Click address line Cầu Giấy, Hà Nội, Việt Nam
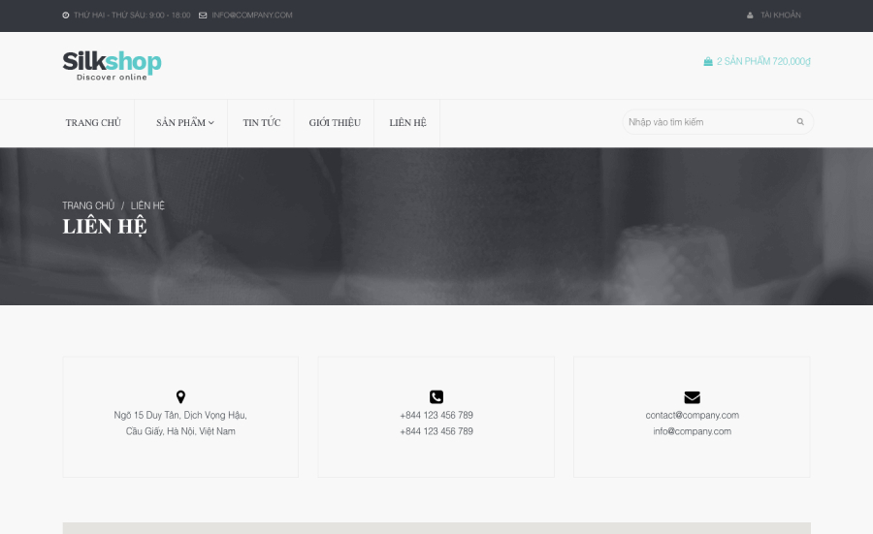 point(180,431)
